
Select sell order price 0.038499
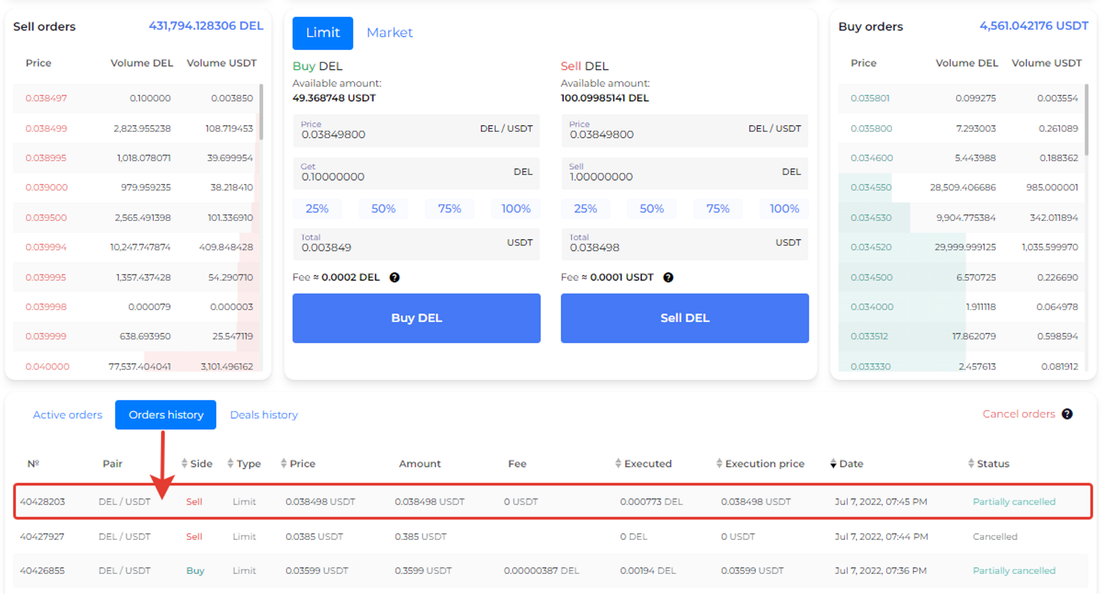point(46,128)
